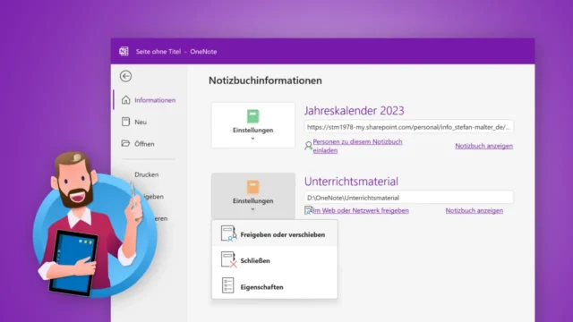The width and height of the screenshot is (573, 322).
Task: Click the Jahreskalender 2023 sharepoint URL field
Action: [409, 127]
